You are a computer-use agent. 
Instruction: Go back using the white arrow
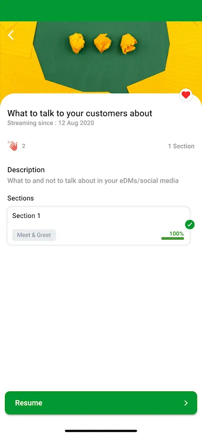11,35
